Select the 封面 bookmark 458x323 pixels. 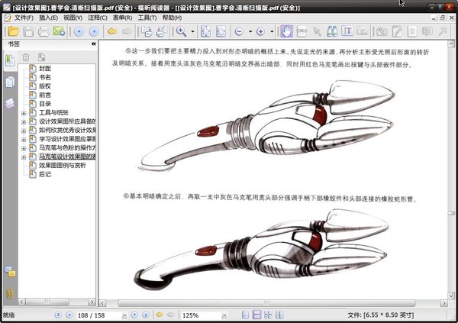coord(45,67)
